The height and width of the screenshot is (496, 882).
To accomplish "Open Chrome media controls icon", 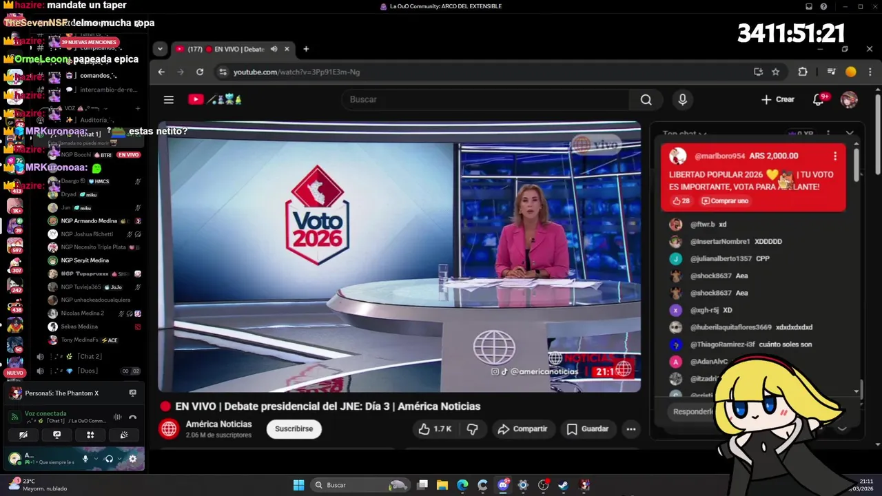I will [x=831, y=72].
